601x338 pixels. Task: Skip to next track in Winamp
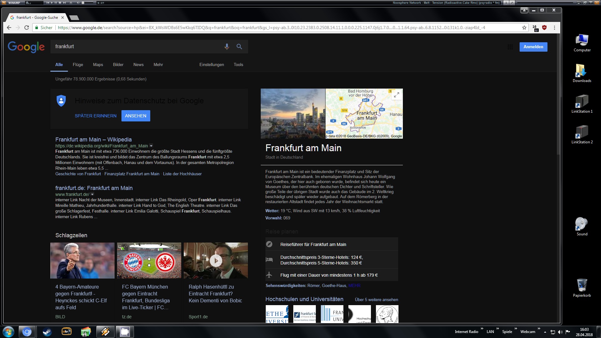tap(64, 3)
